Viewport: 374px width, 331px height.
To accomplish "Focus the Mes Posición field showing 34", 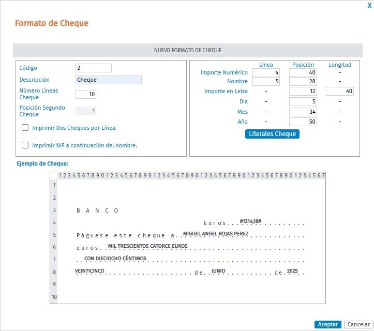I will tap(303, 112).
